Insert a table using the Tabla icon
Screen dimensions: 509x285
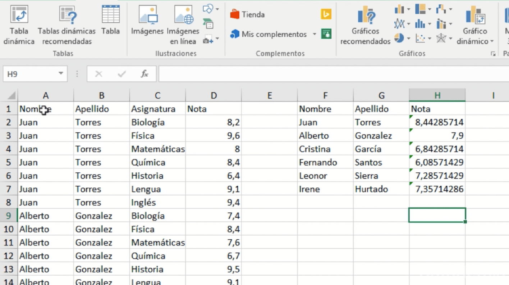110,24
